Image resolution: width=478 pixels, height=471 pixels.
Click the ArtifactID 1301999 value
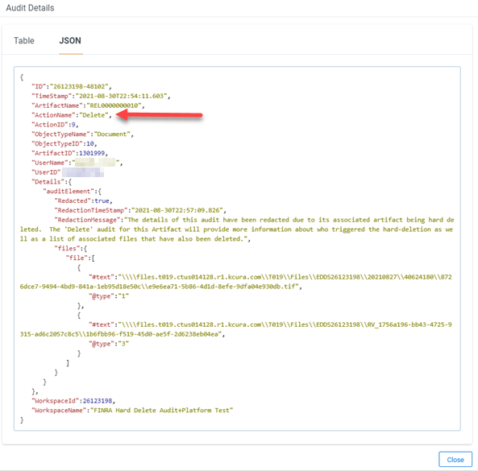click(92, 153)
